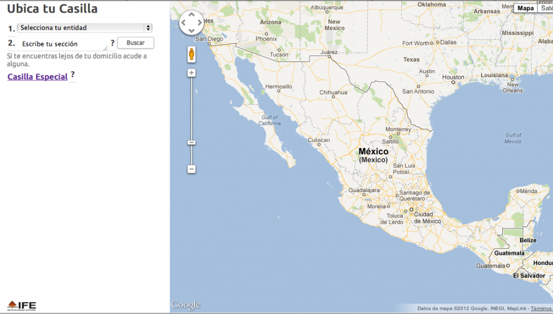
Task: Open the help question mark beside section field
Action: 112,43
